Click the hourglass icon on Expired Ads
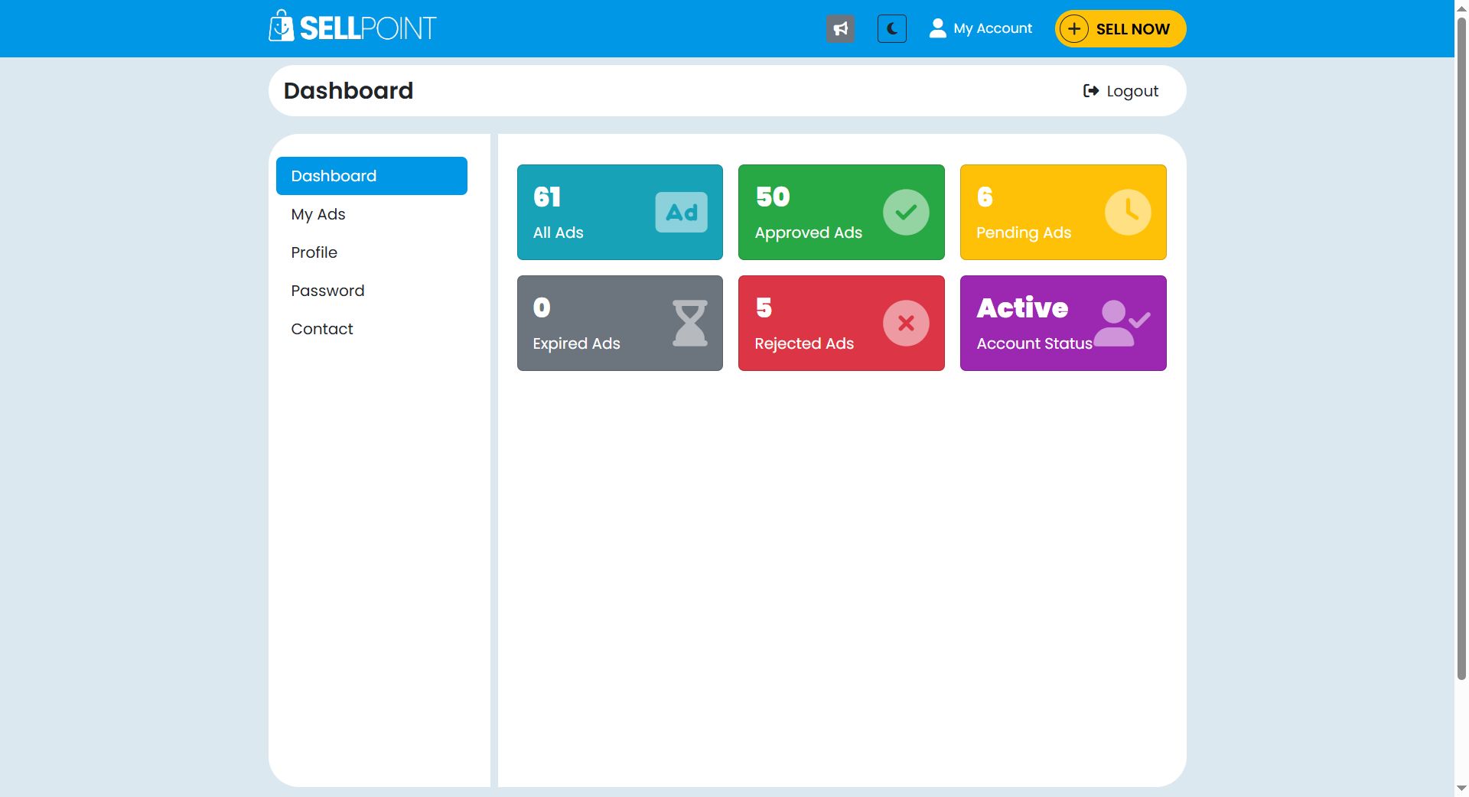1469x797 pixels. (689, 323)
